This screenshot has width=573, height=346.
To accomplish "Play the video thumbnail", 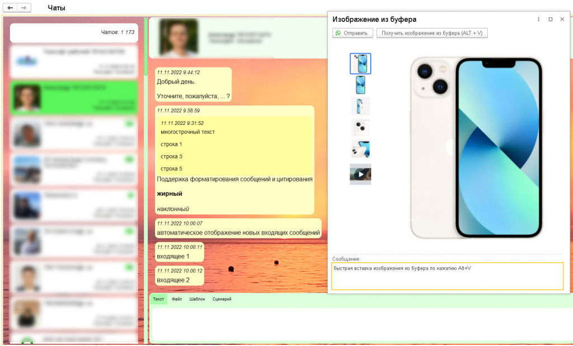I will coord(360,174).
